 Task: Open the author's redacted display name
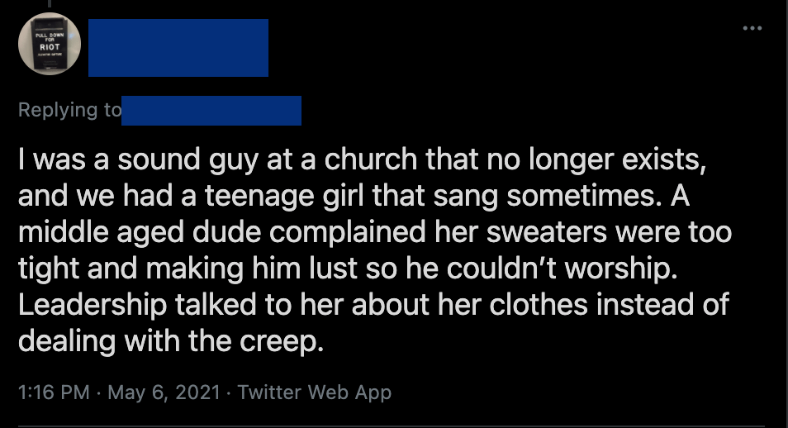[178, 48]
